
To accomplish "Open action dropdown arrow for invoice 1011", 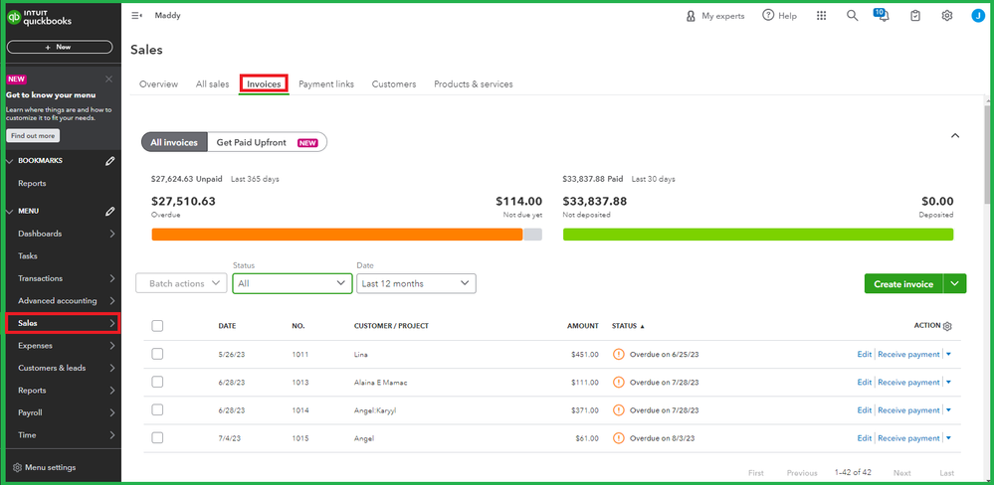I will coord(948,355).
